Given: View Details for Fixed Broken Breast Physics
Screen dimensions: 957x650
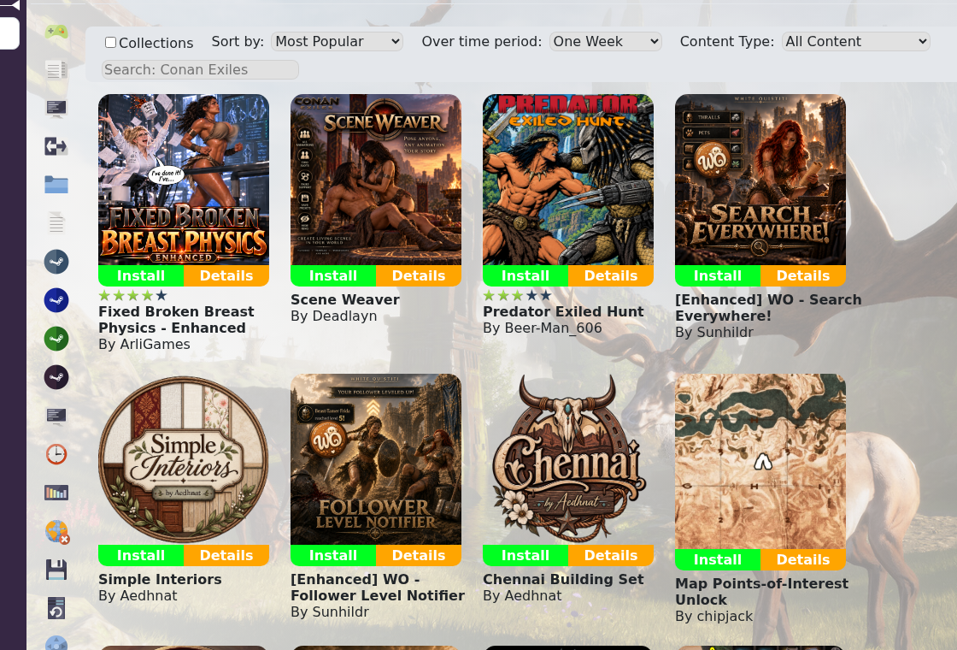Looking at the screenshot, I should click(x=226, y=275).
